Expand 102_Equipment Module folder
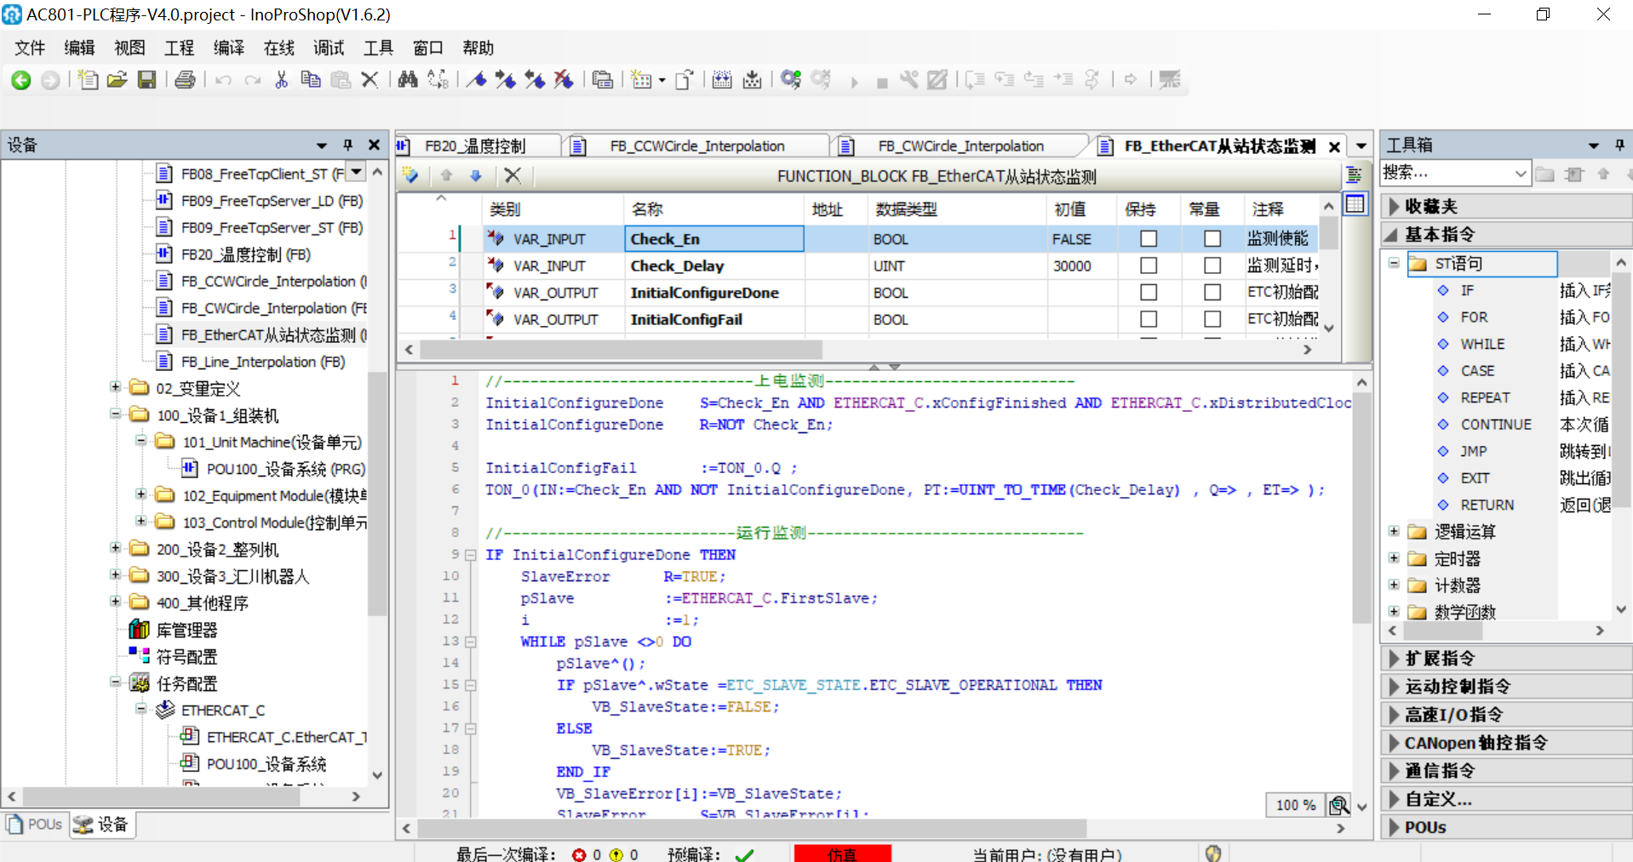Viewport: 1633px width, 862px height. [141, 494]
